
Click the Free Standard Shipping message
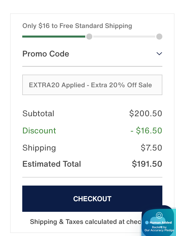(x=77, y=26)
